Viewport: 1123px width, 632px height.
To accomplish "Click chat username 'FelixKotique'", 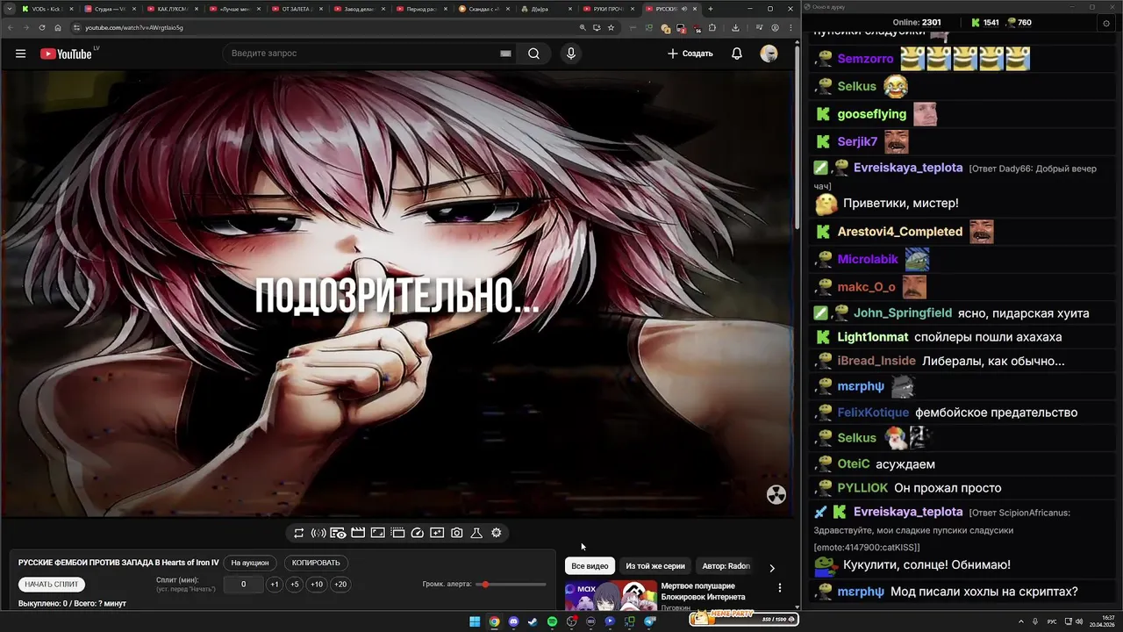I will (x=873, y=413).
